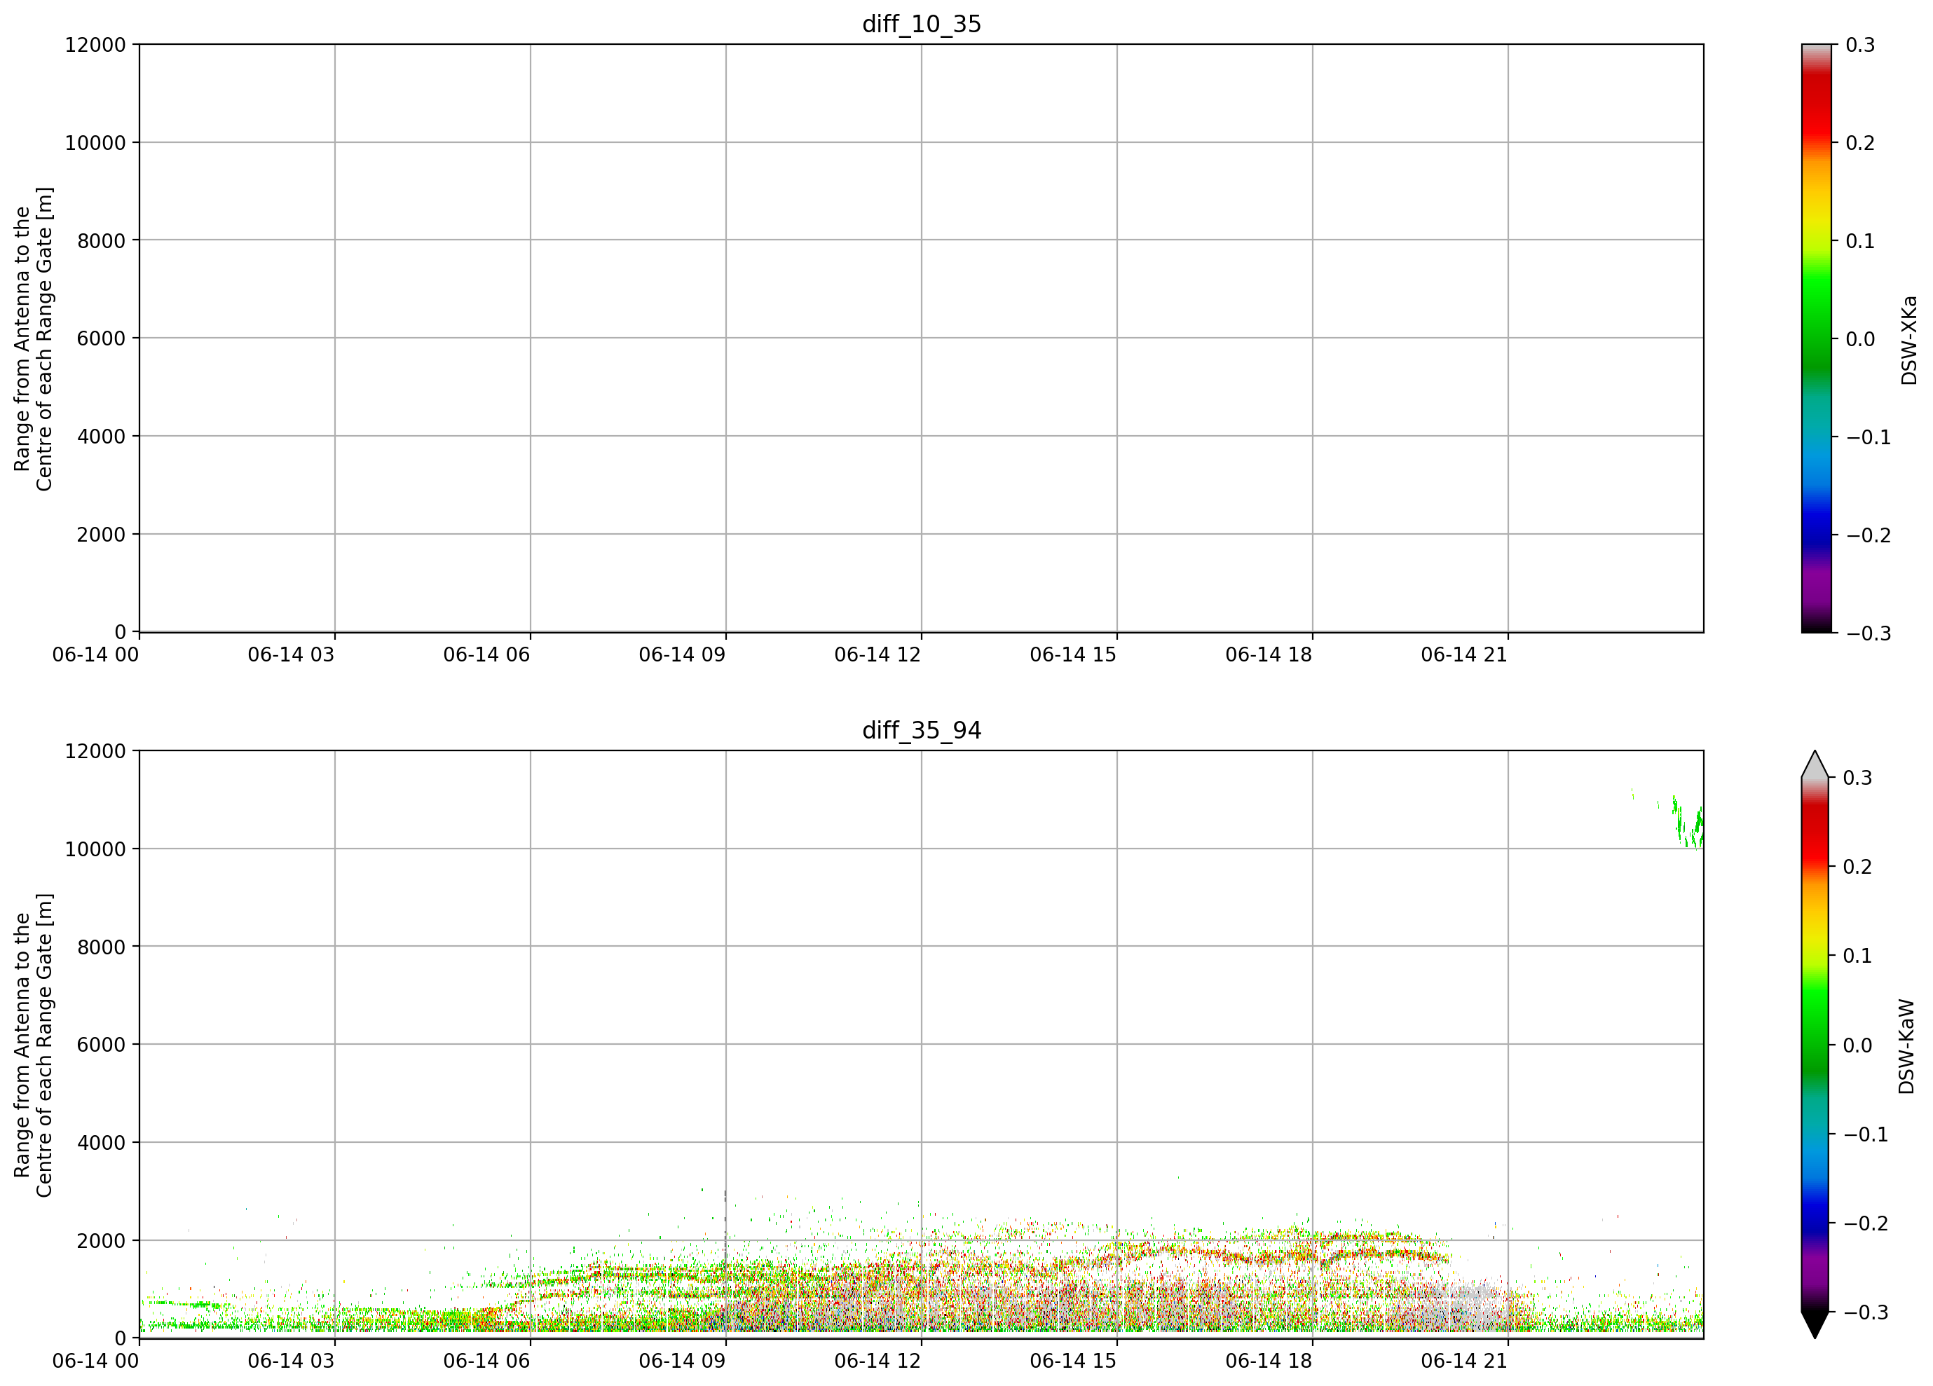Click the 6000 tick on diff_35_94 y-axis

coord(102,1045)
